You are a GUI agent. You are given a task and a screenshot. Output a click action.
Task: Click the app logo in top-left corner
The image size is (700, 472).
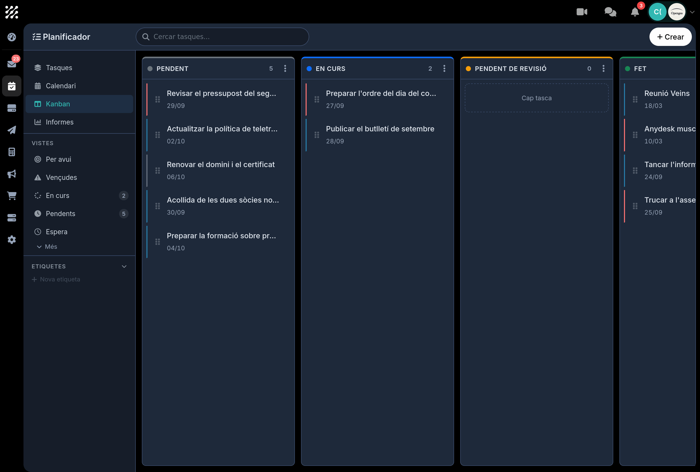(11, 12)
